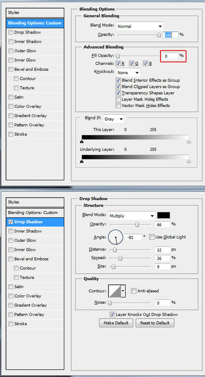Uncheck Layer Knocks Out Drop Shadow
205x377 pixels.
[112, 314]
